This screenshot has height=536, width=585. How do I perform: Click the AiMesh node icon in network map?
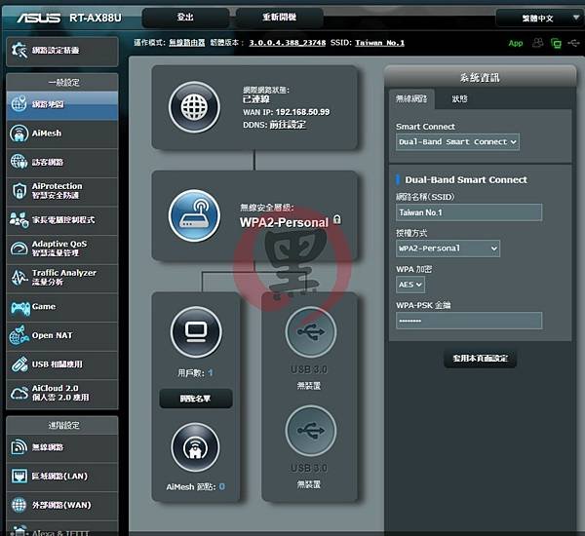click(x=195, y=447)
